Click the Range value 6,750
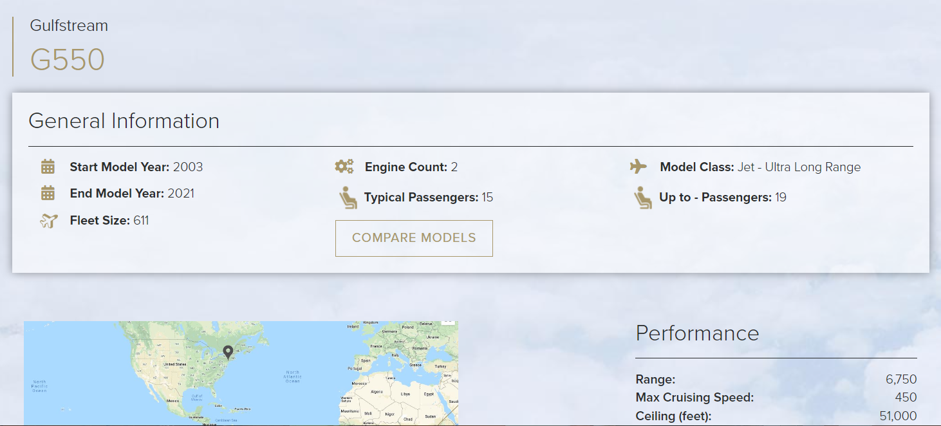This screenshot has width=941, height=426. (901, 380)
